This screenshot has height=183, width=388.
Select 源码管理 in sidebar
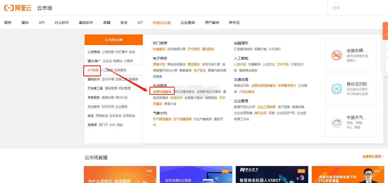111,88
